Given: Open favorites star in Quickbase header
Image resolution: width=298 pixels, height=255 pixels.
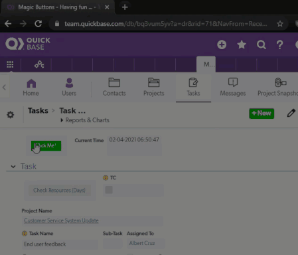Looking at the screenshot, I should pyautogui.click(x=242, y=44).
